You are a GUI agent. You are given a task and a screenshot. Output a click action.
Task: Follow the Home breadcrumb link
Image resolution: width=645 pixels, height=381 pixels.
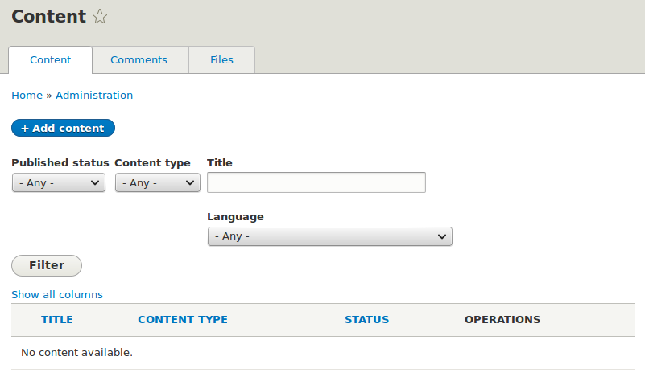tap(27, 95)
